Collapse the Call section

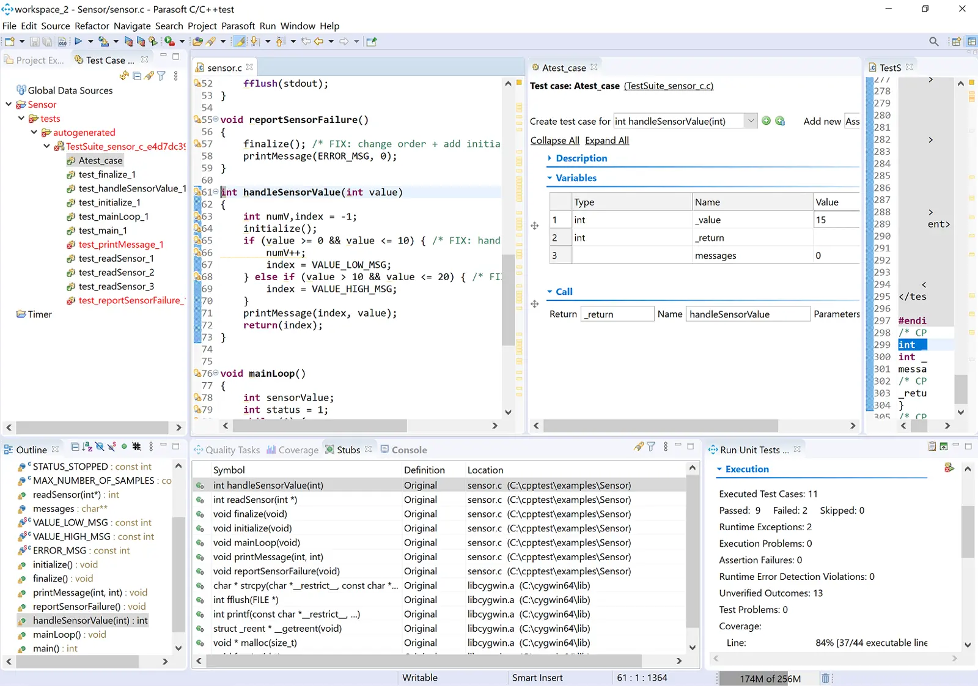[x=550, y=292]
